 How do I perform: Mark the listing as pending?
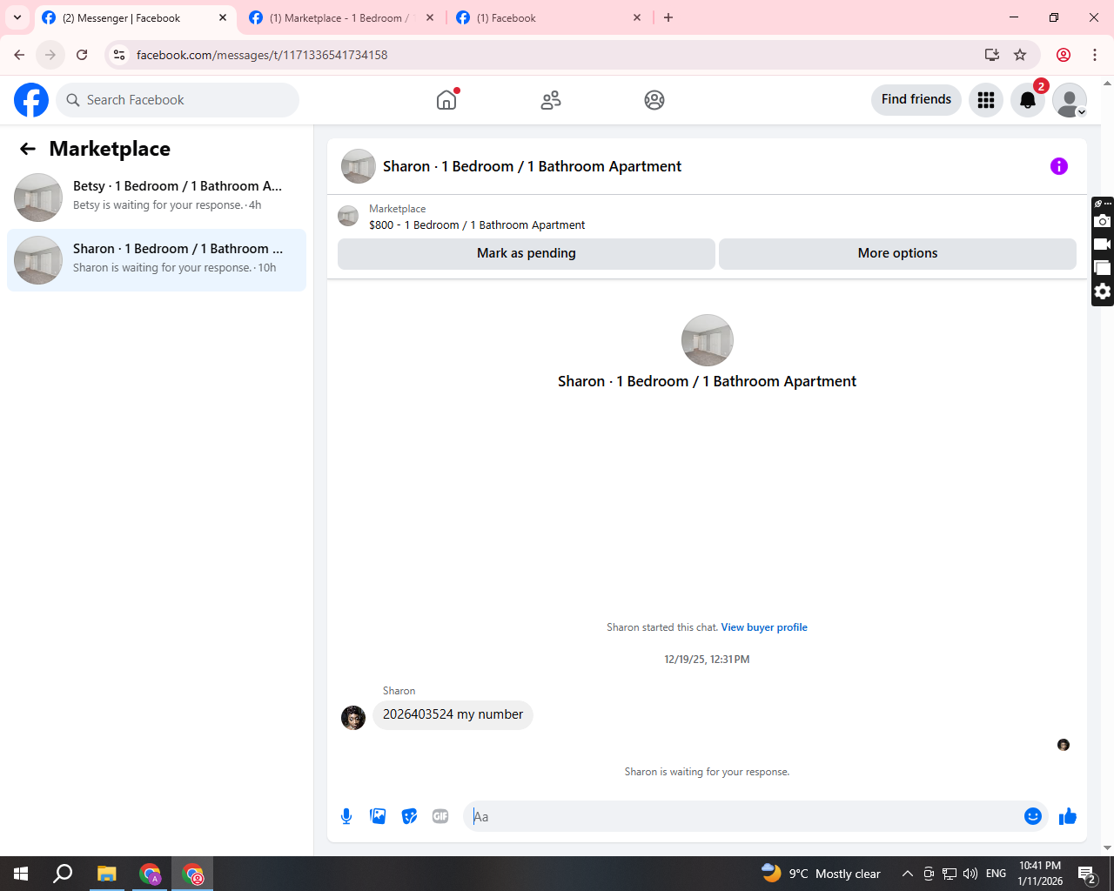pos(527,253)
